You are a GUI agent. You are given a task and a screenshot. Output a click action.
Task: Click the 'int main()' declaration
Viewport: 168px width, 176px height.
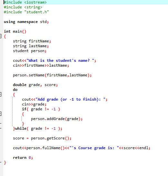(x=15, y=31)
